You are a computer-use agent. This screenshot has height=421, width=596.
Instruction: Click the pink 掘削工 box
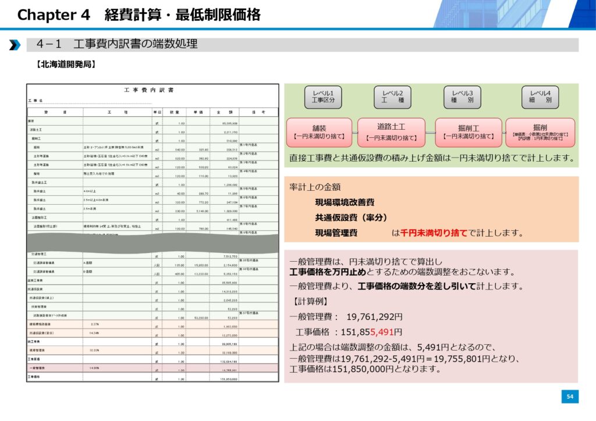click(469, 132)
